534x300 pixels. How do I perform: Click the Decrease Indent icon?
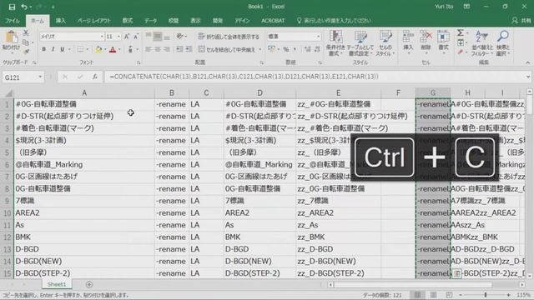coord(179,50)
